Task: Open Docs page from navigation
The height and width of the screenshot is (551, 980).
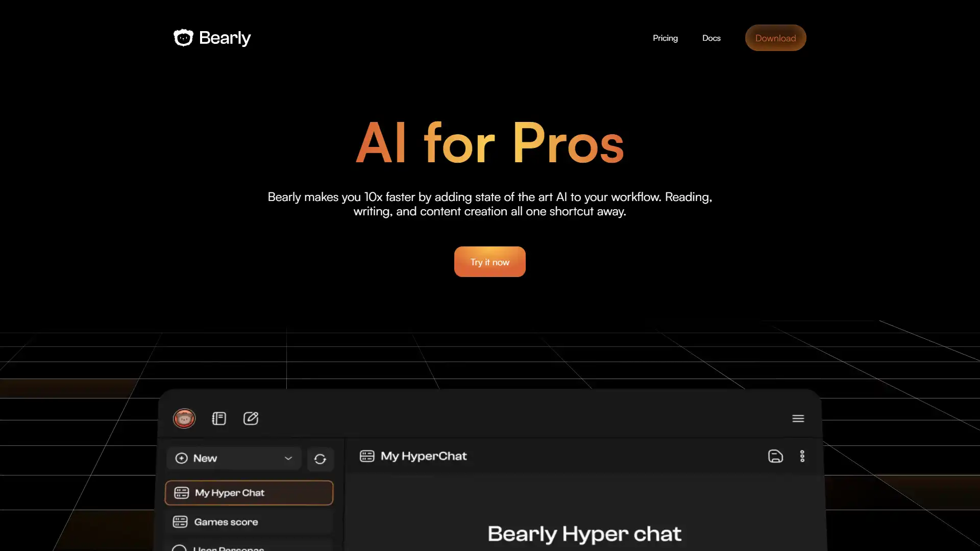Action: (712, 38)
